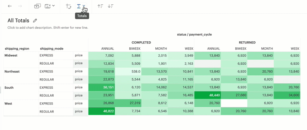Image resolution: width=307 pixels, height=130 pixels.
Task: Click the chart description placeholder text
Action: [48, 28]
